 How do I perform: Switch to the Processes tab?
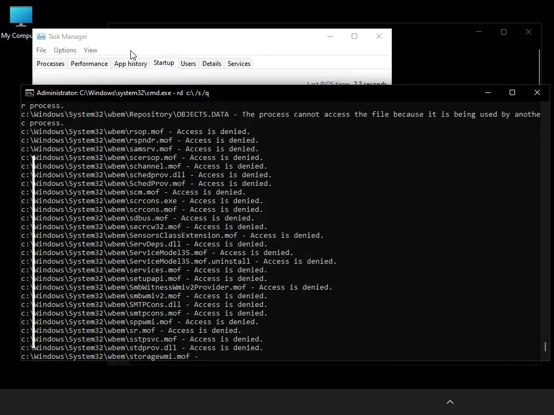[50, 64]
